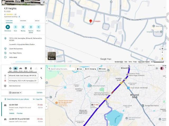Click Deepashri Heights map marker
This screenshot has width=169, height=126.
pos(161,32)
